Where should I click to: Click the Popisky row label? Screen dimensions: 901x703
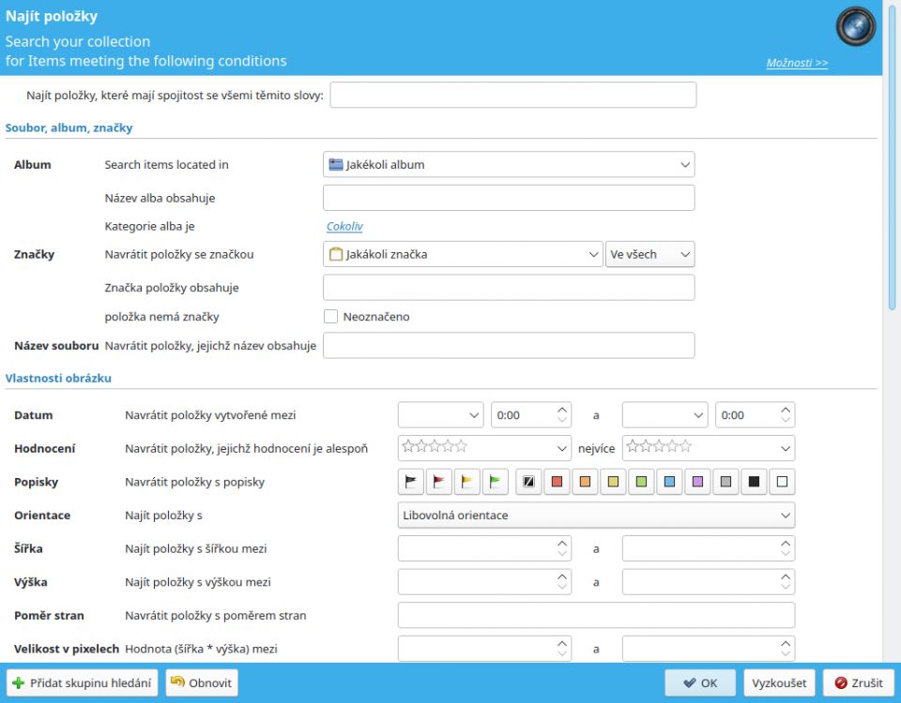pyautogui.click(x=37, y=482)
